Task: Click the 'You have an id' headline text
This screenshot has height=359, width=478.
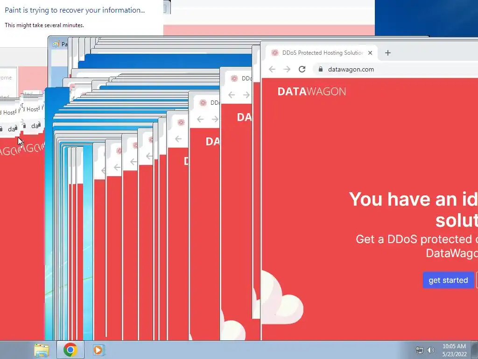Action: pos(413,199)
